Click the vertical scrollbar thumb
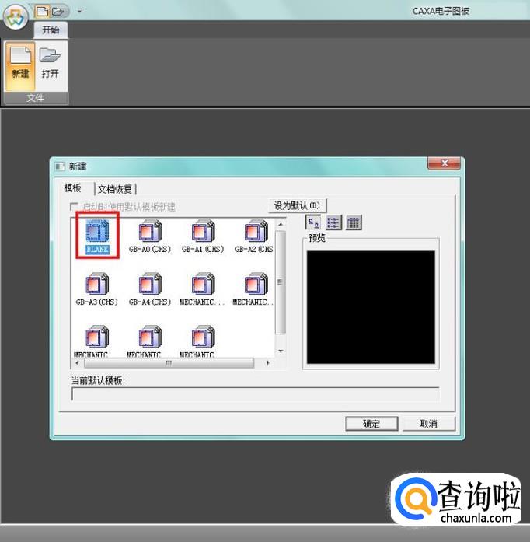The image size is (530, 542). (x=281, y=282)
